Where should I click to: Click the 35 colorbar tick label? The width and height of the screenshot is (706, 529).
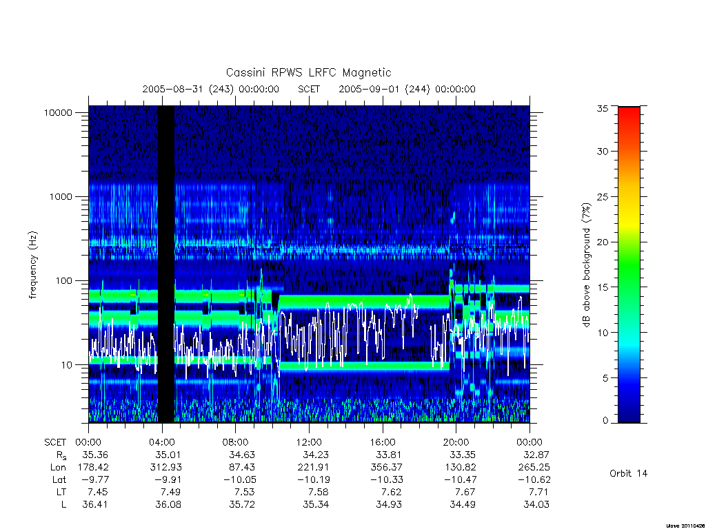(603, 108)
